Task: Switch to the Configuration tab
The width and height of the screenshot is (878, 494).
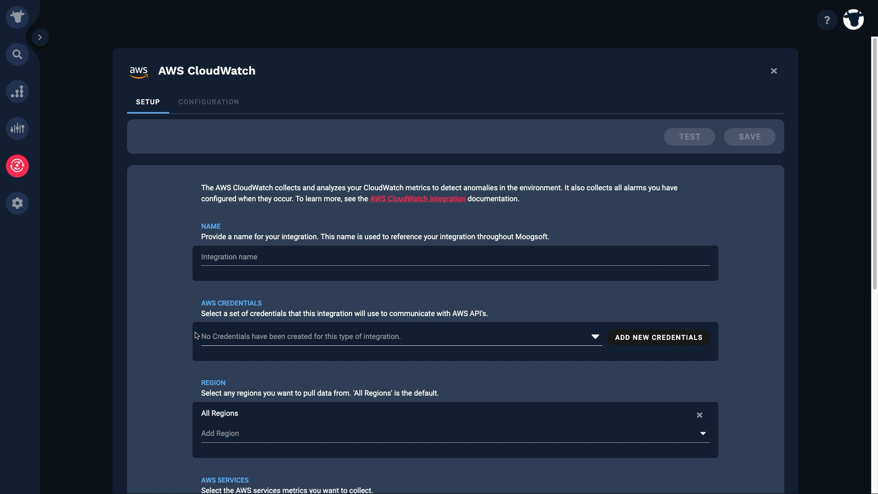Action: (x=209, y=102)
